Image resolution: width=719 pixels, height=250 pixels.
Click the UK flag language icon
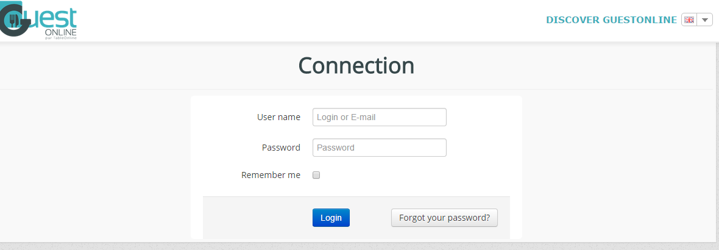click(x=689, y=20)
